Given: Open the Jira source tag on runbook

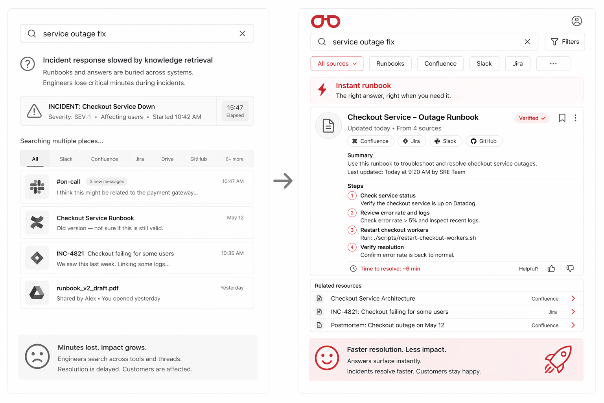Looking at the screenshot, I should pyautogui.click(x=411, y=141).
